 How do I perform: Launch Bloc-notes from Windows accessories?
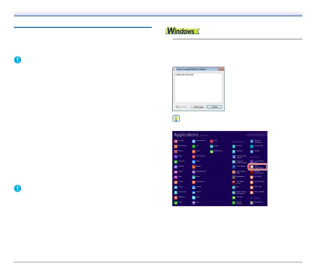pyautogui.click(x=237, y=146)
